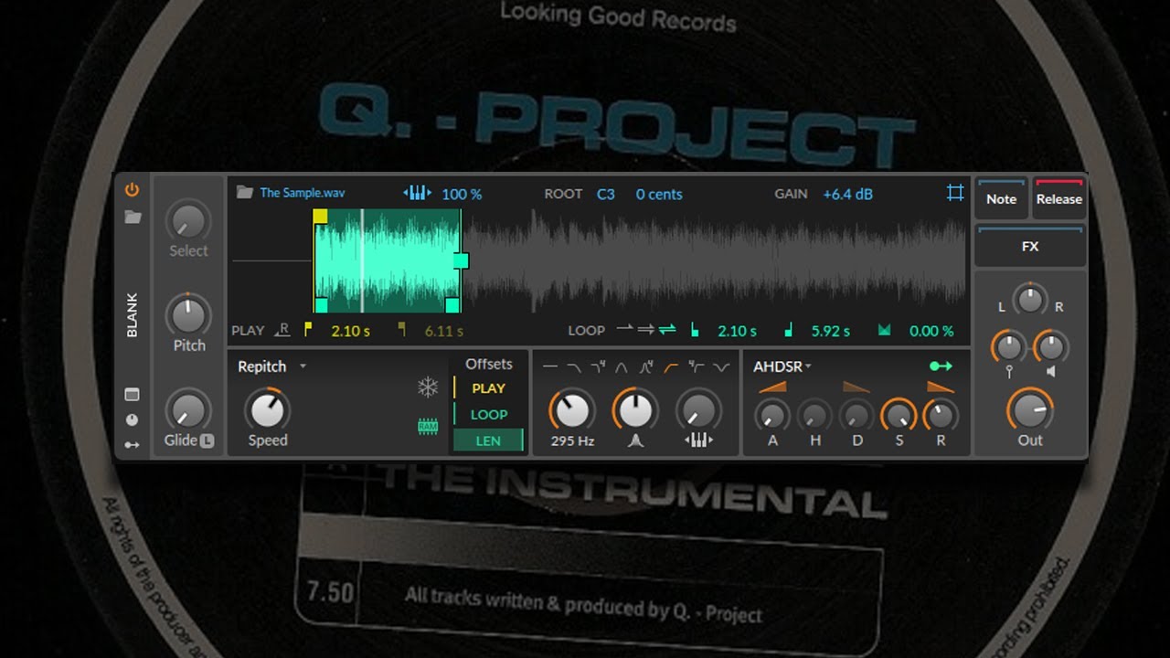This screenshot has width=1170, height=658.
Task: Click the 6.11 s play end value
Action: pyautogui.click(x=444, y=331)
